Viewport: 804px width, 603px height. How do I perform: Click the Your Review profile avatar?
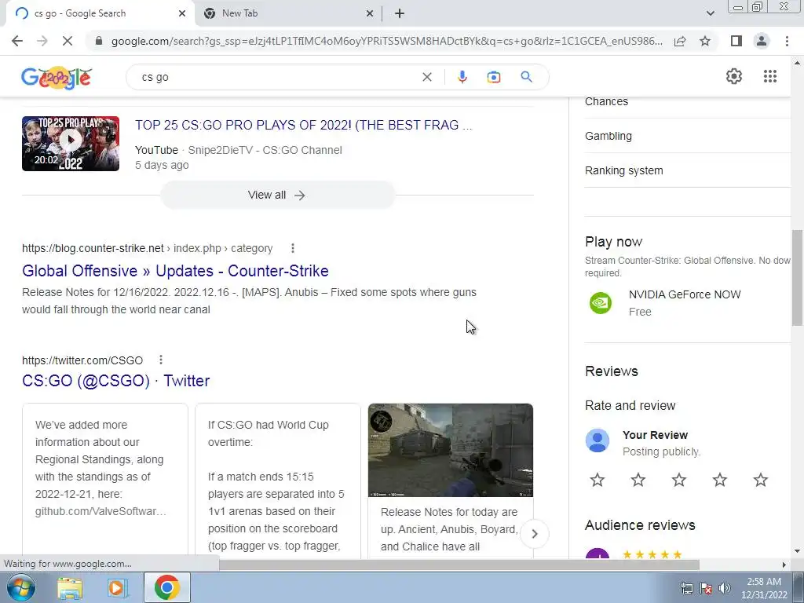[598, 441]
